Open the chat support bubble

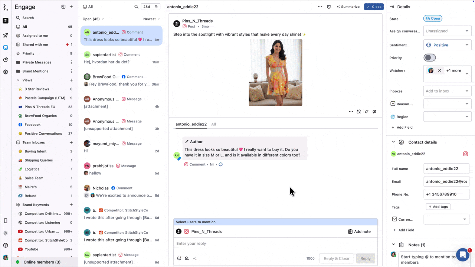(463, 255)
